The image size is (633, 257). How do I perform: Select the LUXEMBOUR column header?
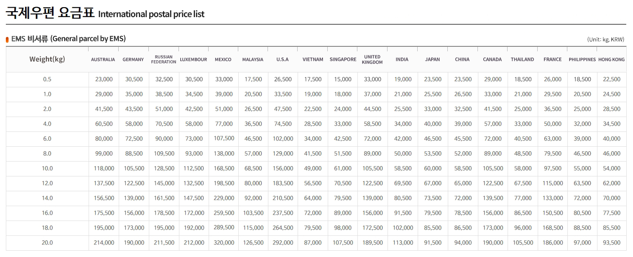[x=193, y=59]
